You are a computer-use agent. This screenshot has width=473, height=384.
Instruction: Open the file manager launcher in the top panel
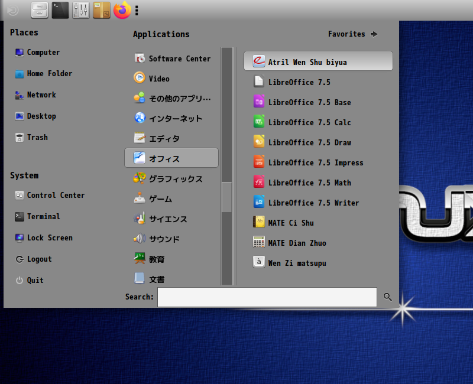40,10
